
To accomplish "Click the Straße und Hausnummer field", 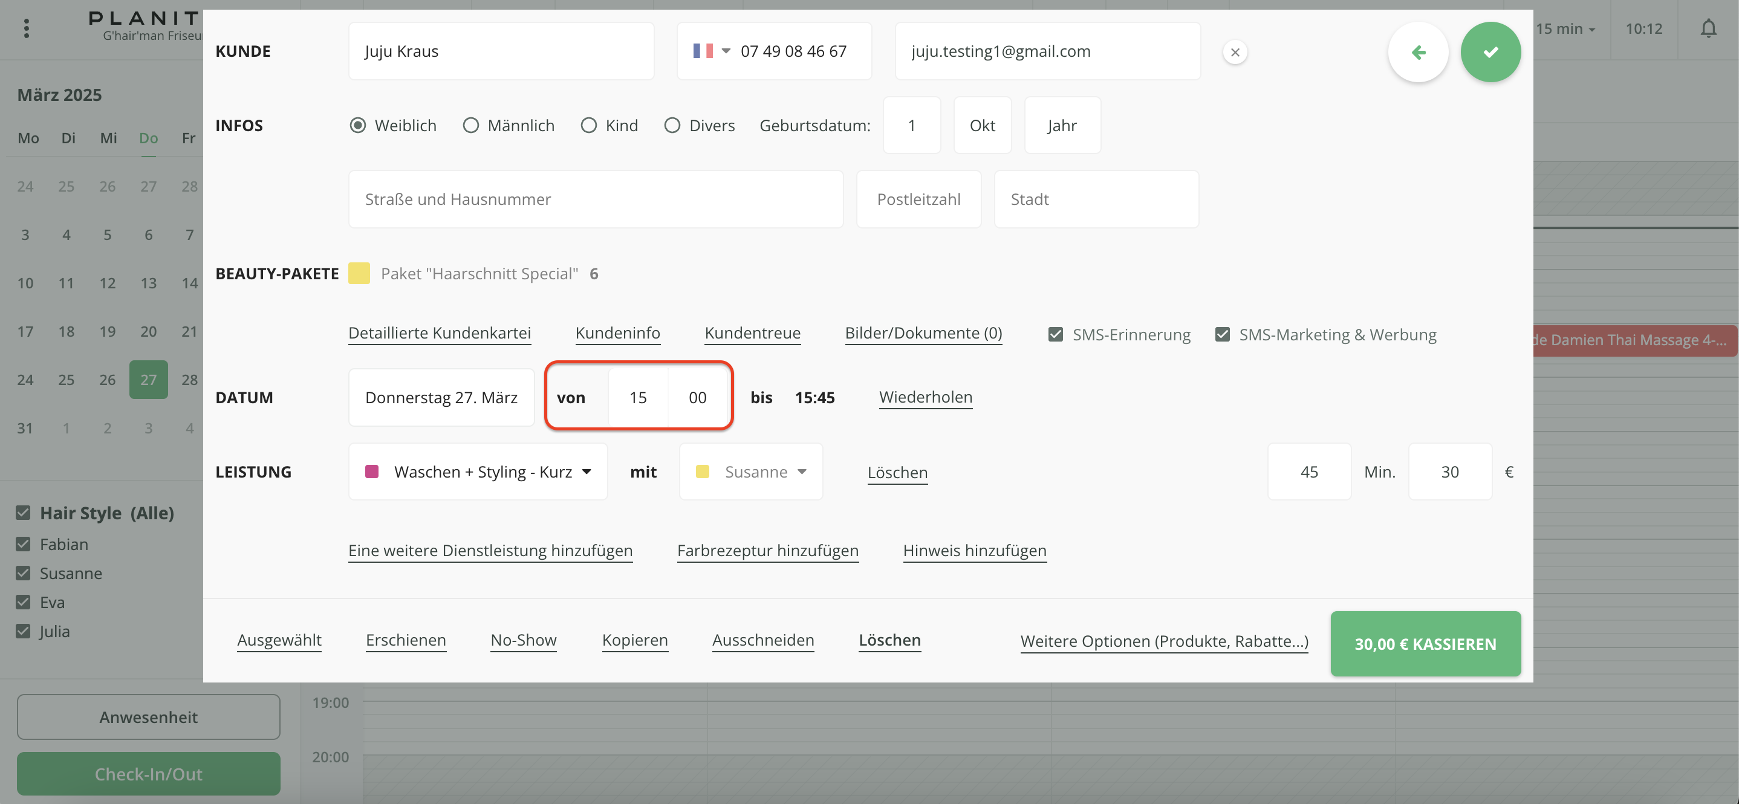I will coord(595,199).
